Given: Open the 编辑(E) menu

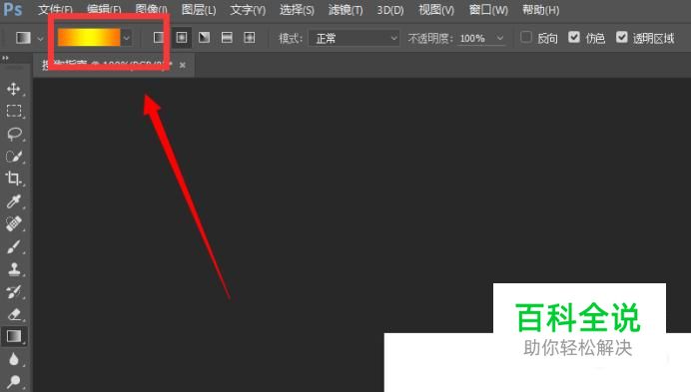Looking at the screenshot, I should point(104,10).
